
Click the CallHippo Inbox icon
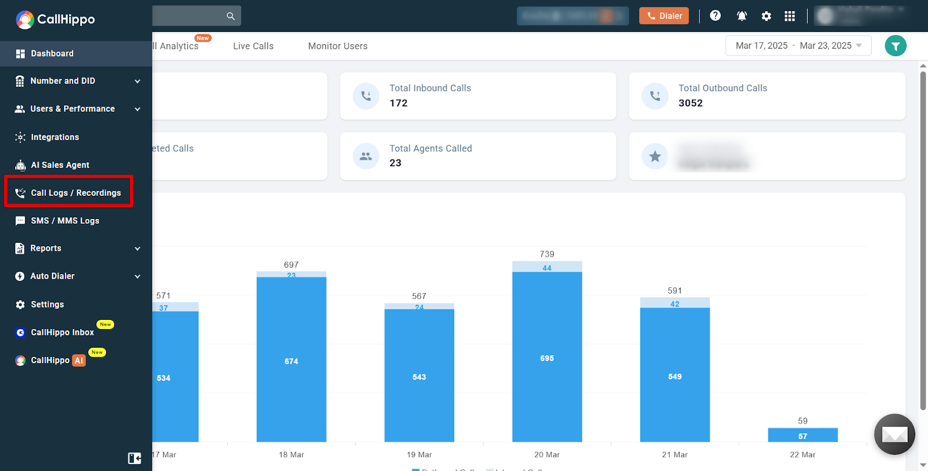[20, 333]
